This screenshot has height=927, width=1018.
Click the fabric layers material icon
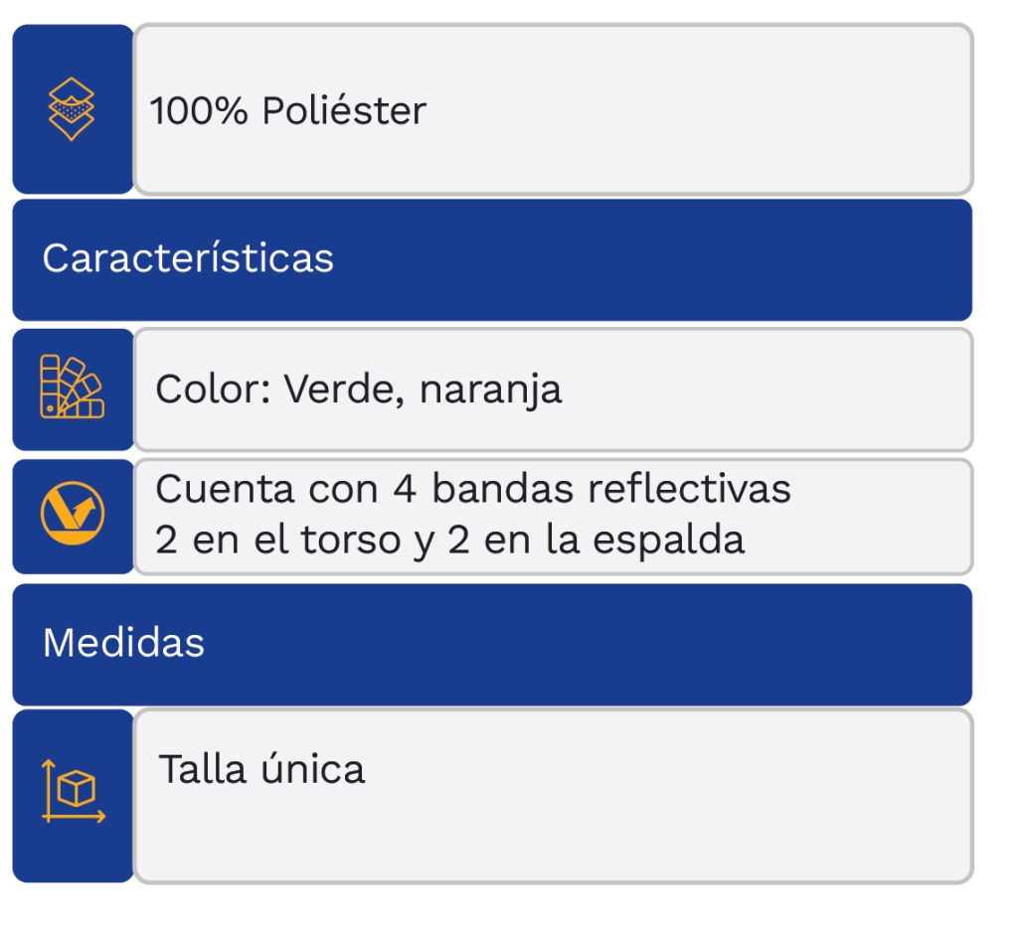click(x=72, y=109)
